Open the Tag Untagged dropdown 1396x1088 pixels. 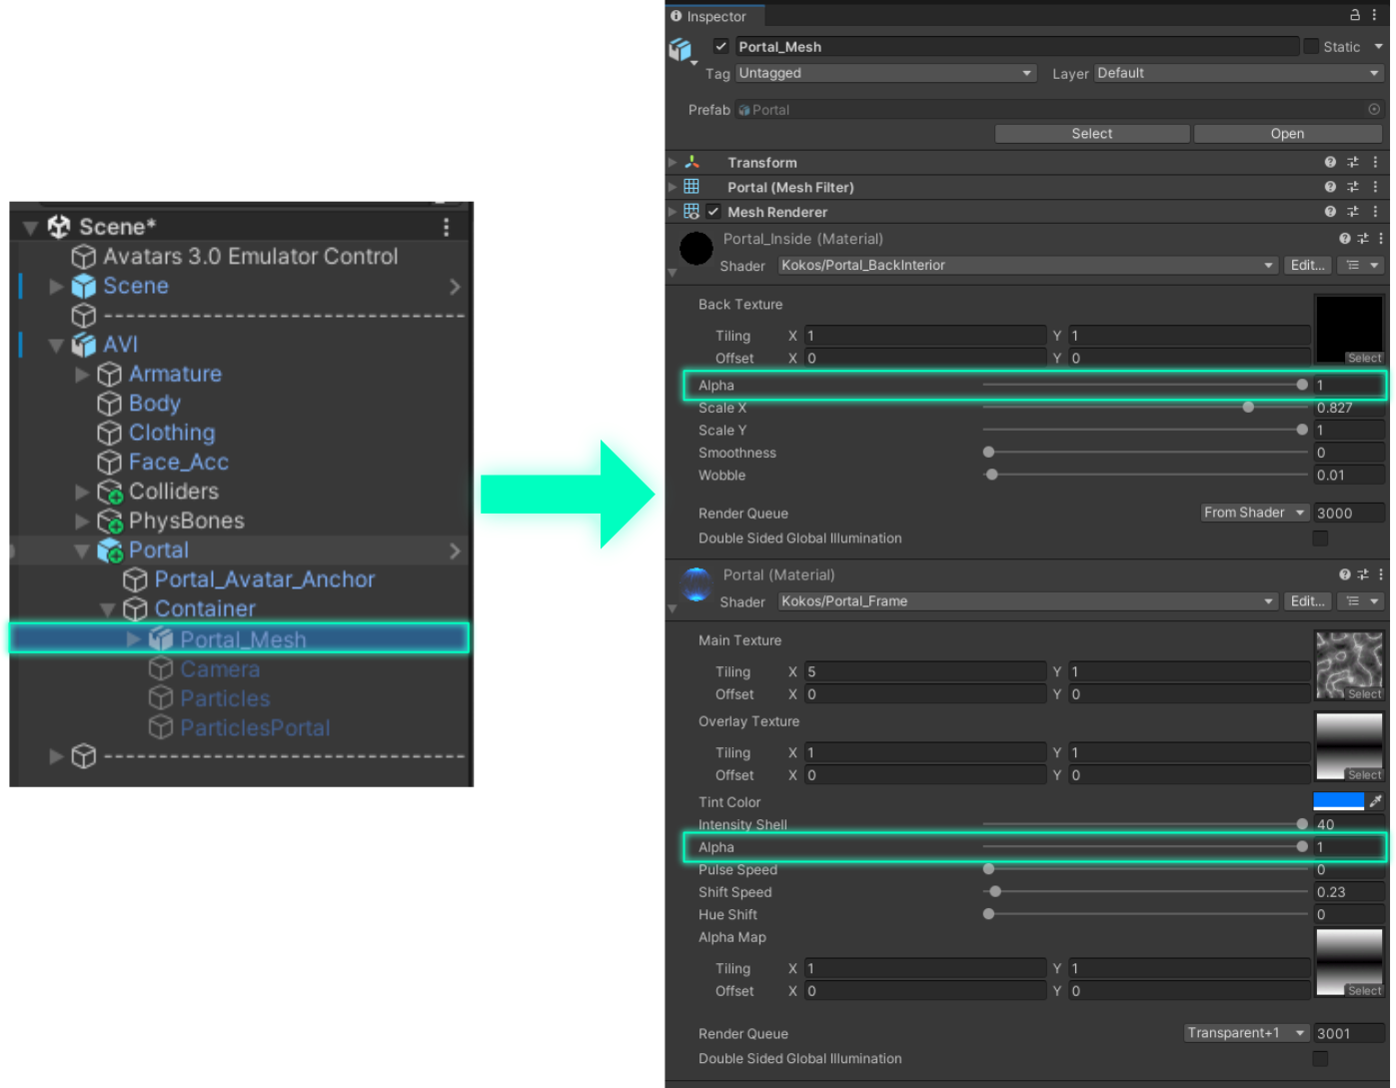[885, 73]
